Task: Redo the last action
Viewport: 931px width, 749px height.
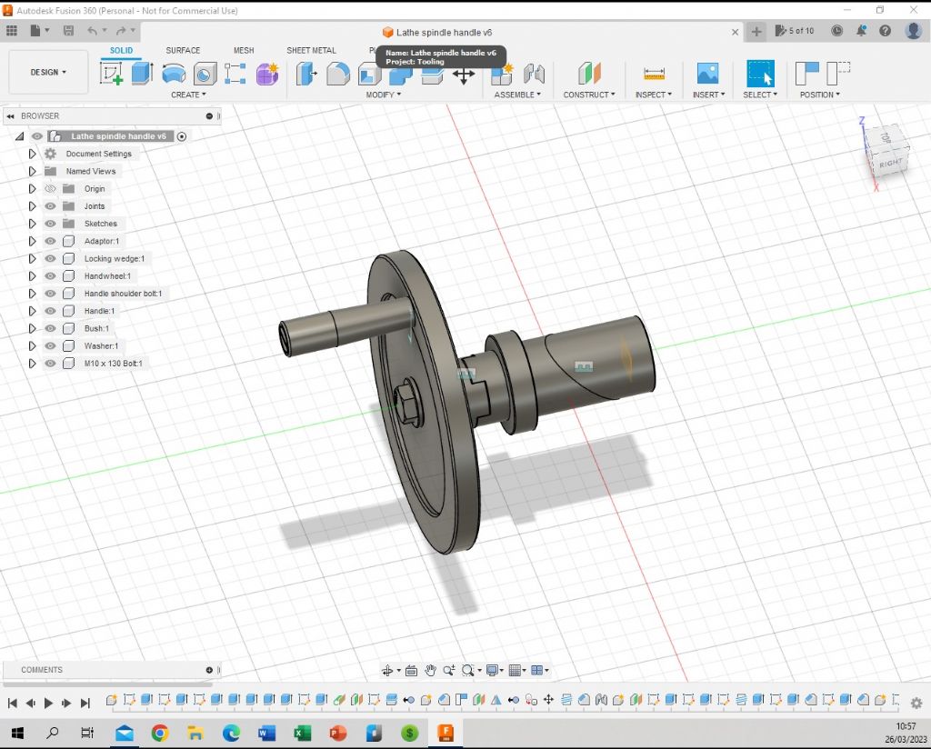Action: [121, 31]
